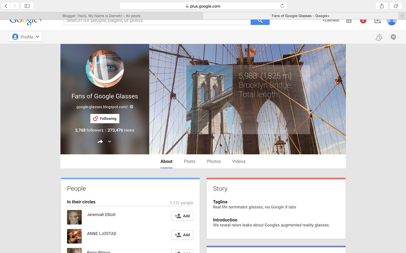Open the Hangouts chat icon
This screenshot has height=253, width=406.
click(x=393, y=37)
